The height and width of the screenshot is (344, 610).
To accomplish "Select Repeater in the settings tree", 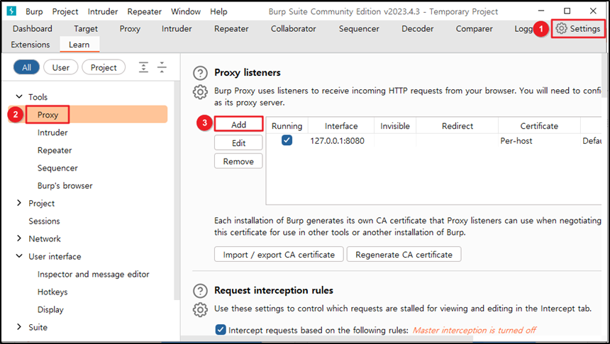I will 55,150.
